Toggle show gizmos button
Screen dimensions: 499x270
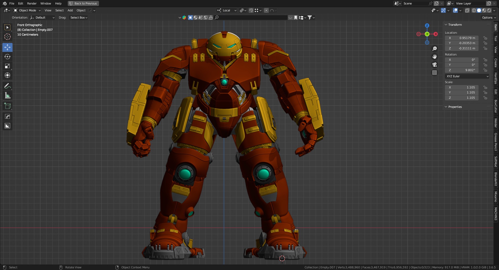click(x=443, y=10)
